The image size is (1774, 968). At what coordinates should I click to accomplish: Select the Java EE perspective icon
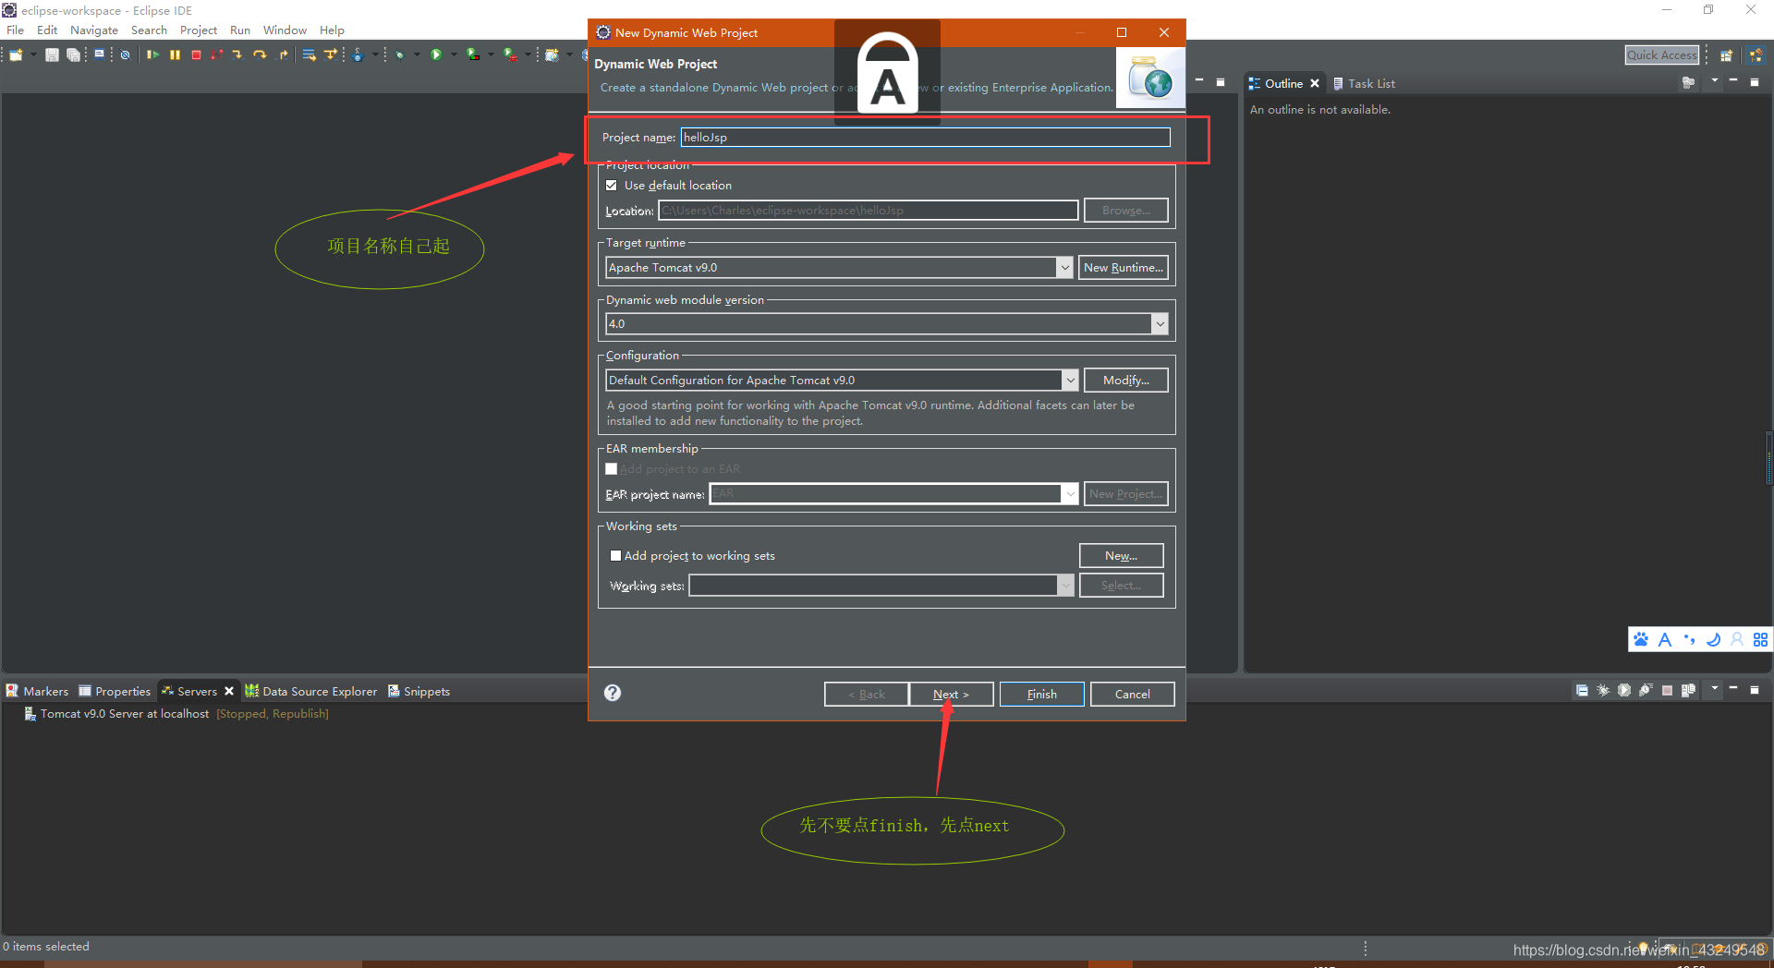[x=1756, y=55]
